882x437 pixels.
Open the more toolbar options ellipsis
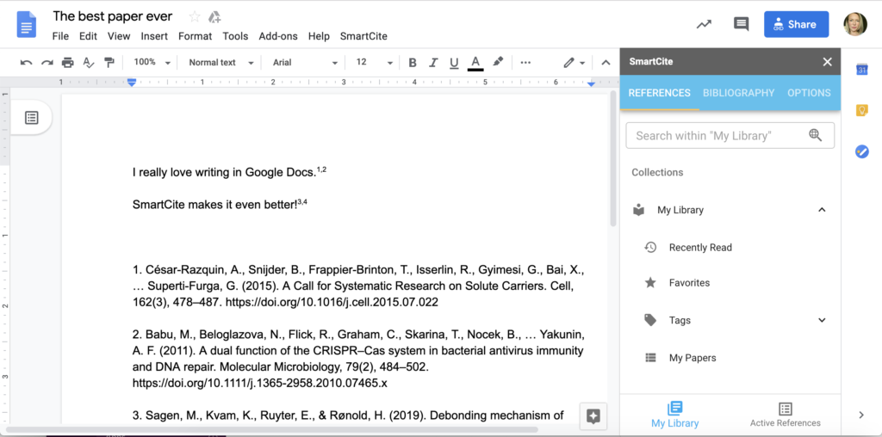(525, 62)
